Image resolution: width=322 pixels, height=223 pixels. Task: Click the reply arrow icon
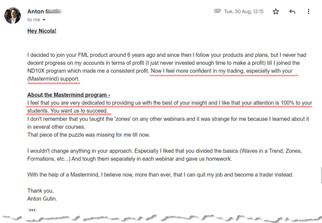point(292,11)
